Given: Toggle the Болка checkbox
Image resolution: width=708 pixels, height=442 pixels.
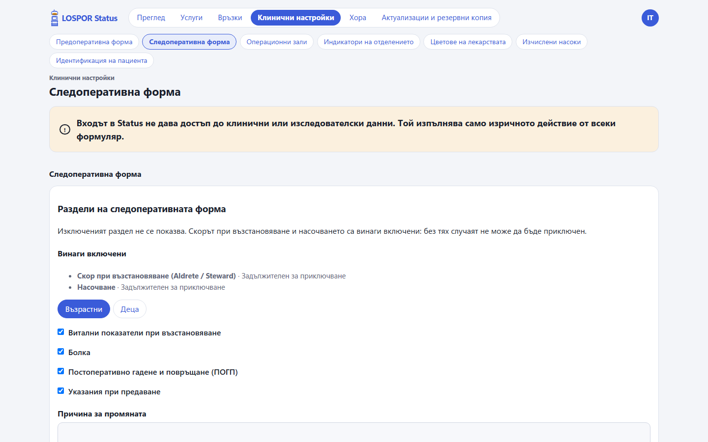Looking at the screenshot, I should [x=61, y=352].
